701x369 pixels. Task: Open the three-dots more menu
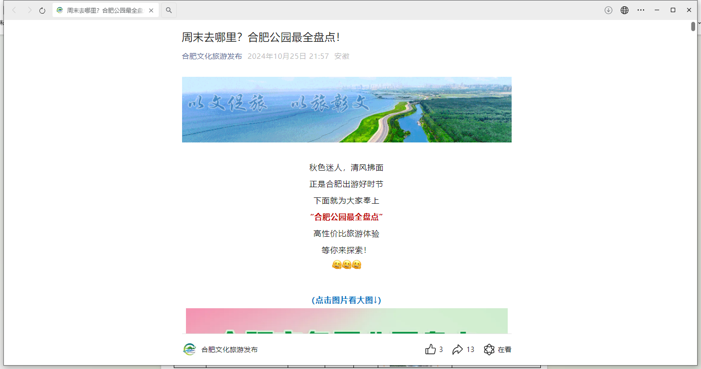click(x=641, y=10)
